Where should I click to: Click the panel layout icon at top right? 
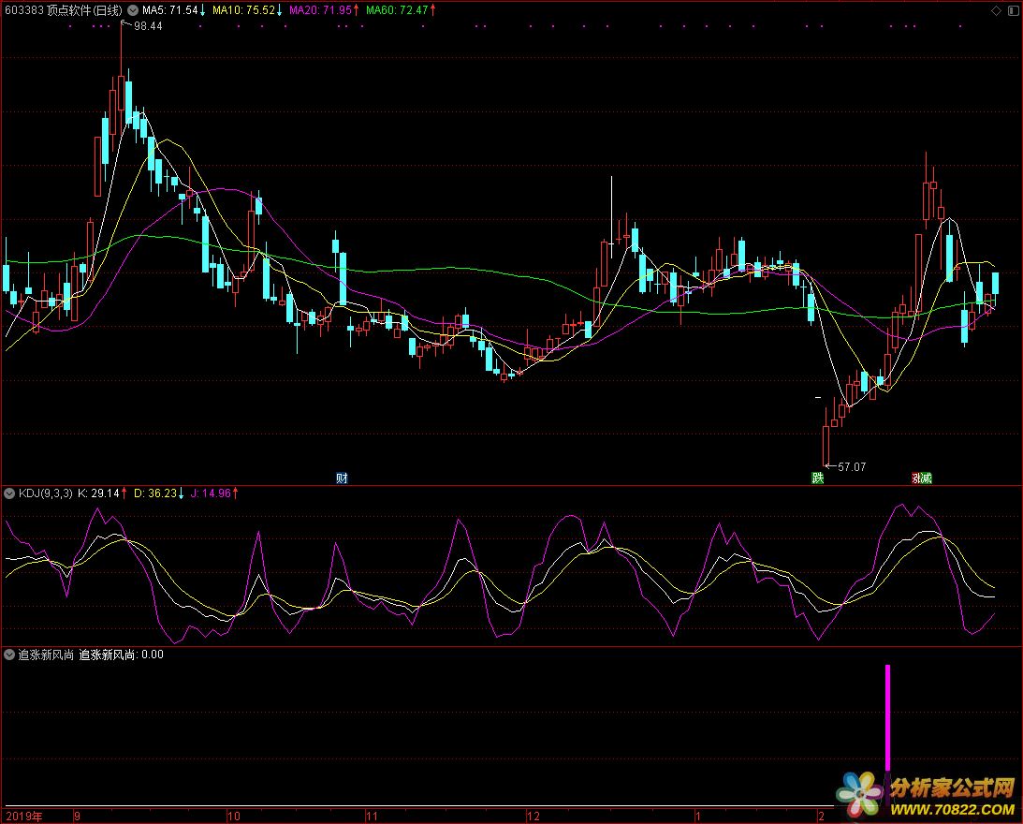pyautogui.click(x=1012, y=10)
